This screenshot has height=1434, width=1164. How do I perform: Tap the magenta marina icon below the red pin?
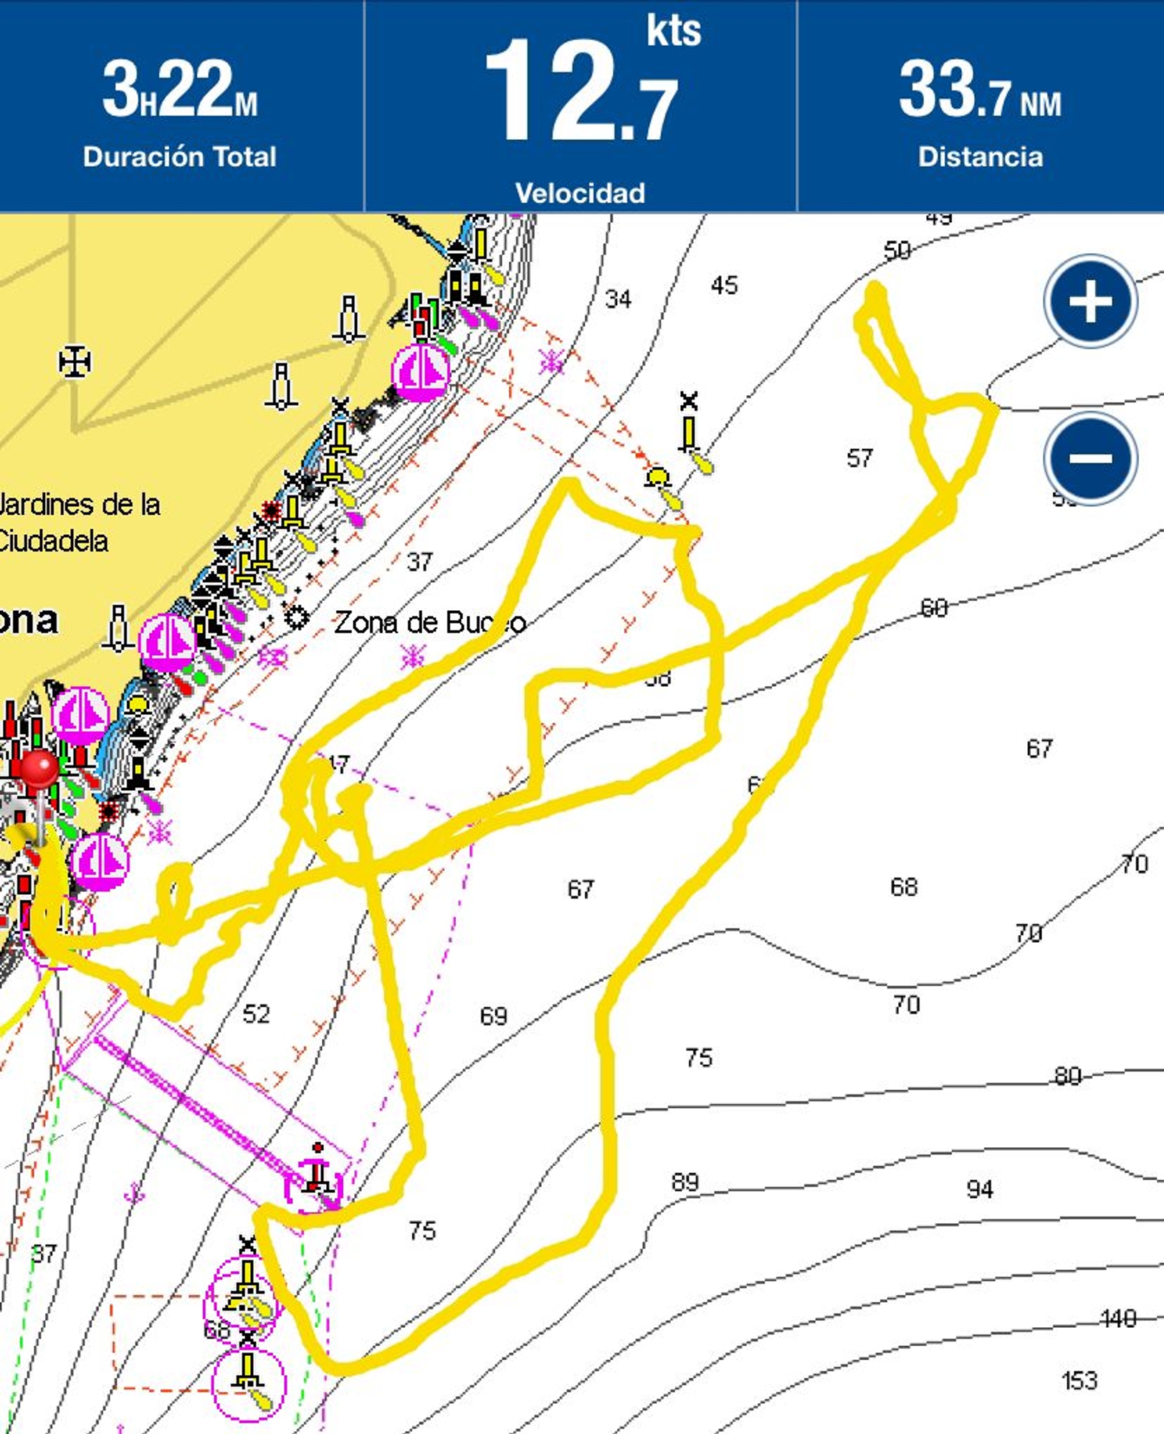tap(100, 861)
